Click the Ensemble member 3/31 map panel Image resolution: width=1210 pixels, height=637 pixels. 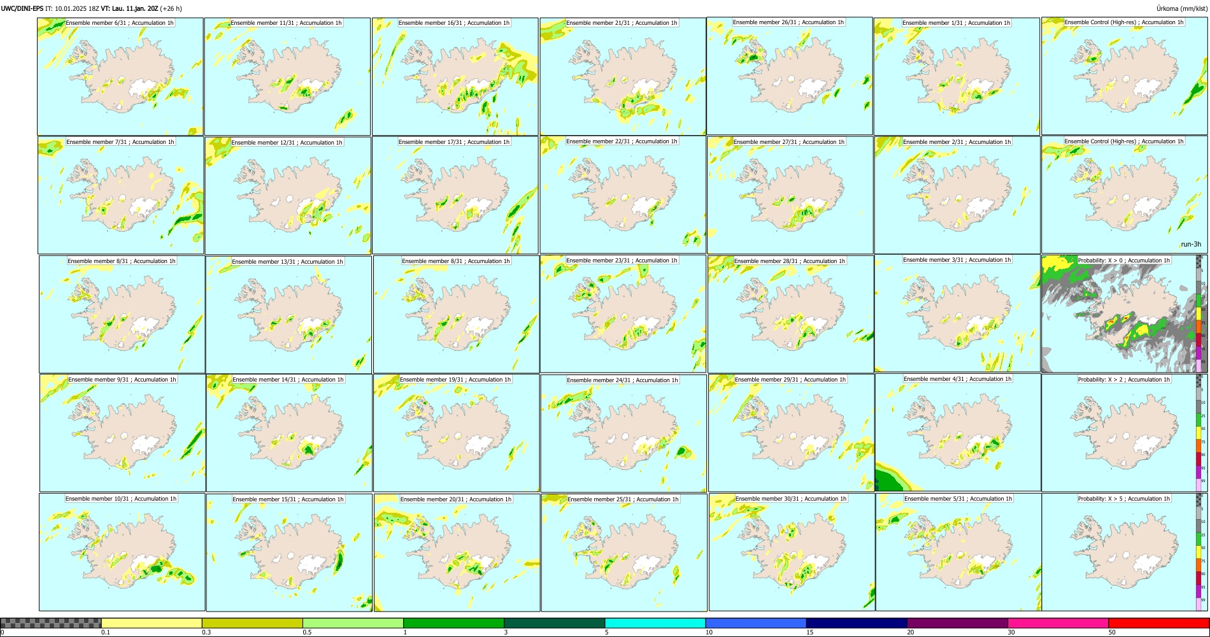click(x=958, y=313)
